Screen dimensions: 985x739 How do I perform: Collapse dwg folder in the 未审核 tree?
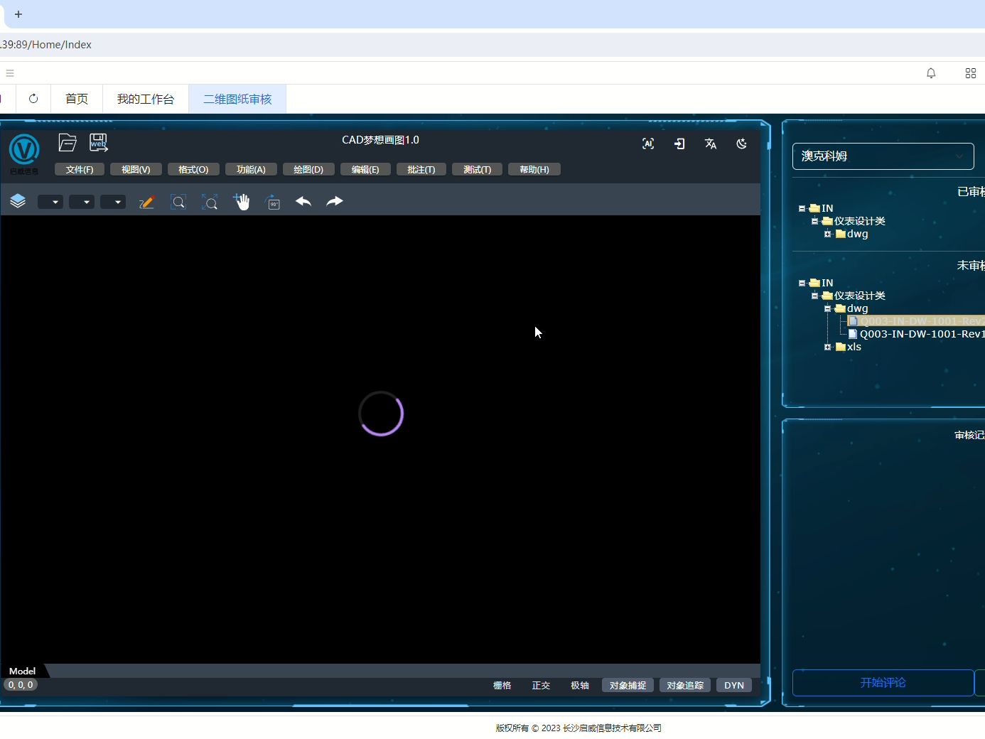pos(827,308)
